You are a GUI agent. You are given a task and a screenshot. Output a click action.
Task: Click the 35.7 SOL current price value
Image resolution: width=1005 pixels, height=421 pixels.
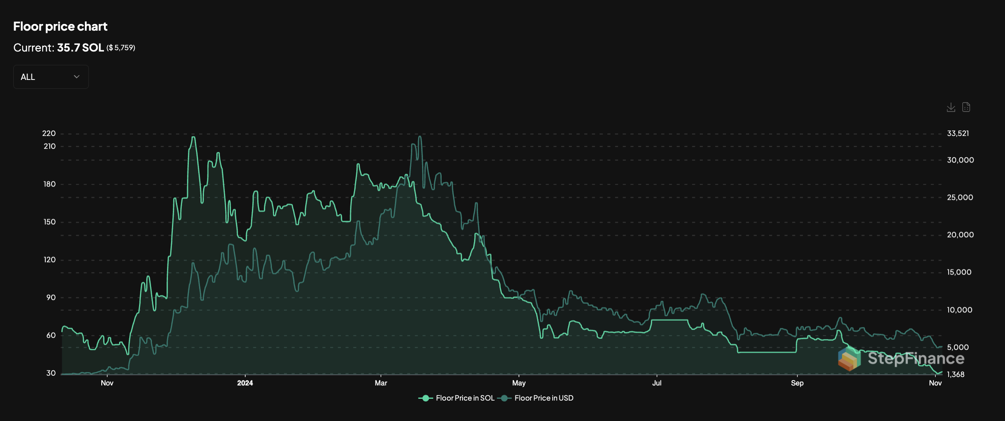(x=80, y=48)
